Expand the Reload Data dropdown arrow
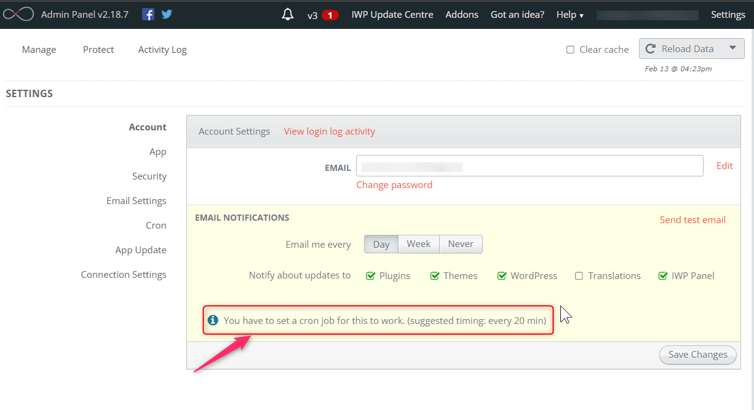The width and height of the screenshot is (754, 410). [732, 49]
